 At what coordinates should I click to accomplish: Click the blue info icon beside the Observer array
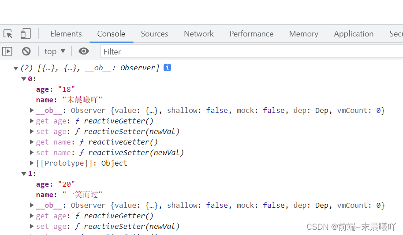point(167,68)
